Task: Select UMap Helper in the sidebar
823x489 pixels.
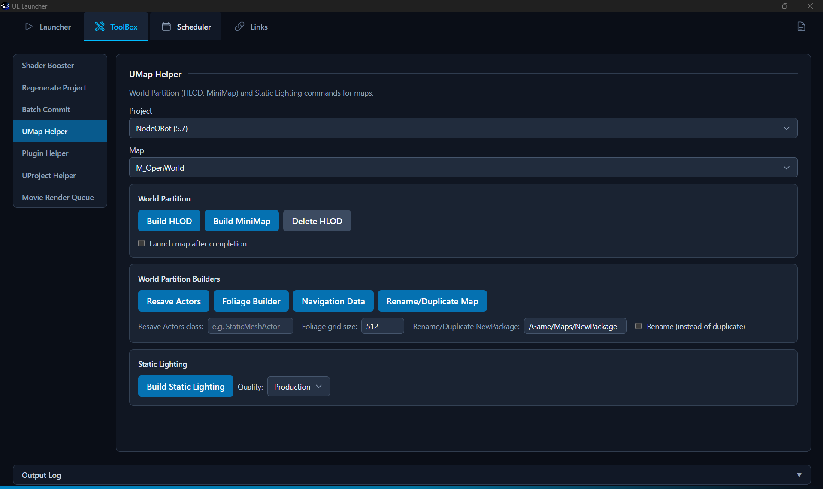Action: 60,131
